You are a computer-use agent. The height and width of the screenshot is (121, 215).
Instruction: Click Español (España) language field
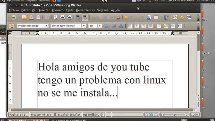coord(69,115)
